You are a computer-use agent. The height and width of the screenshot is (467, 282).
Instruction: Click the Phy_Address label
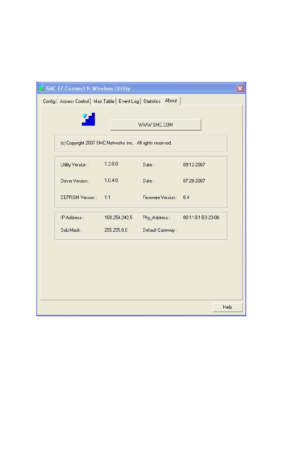click(157, 217)
